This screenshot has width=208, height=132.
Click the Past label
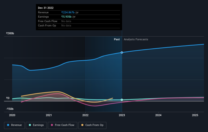click(117, 39)
